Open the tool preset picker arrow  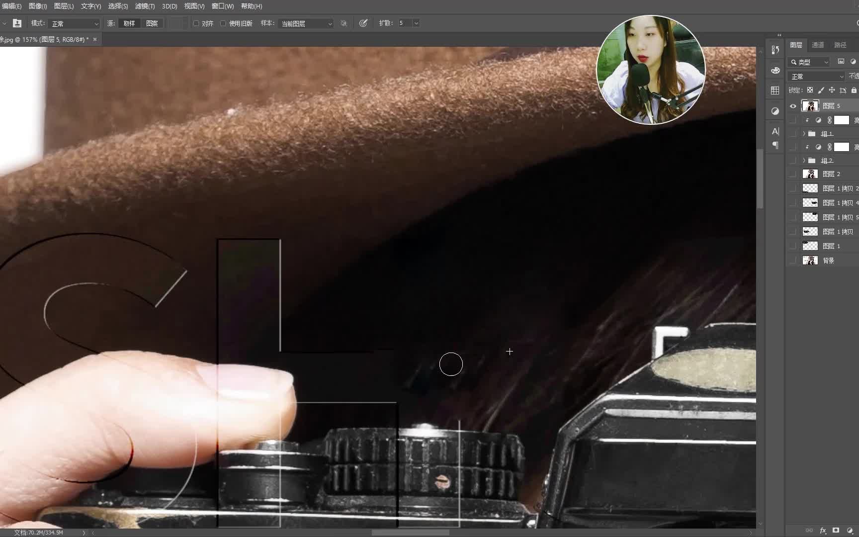4,23
